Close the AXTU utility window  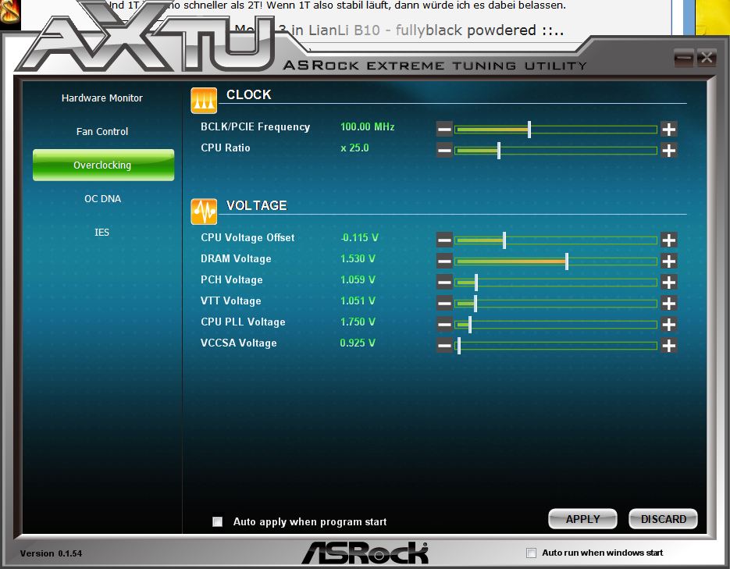(x=707, y=59)
